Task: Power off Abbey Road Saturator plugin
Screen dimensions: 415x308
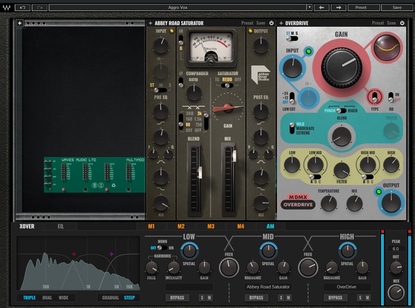Action: (x=271, y=23)
